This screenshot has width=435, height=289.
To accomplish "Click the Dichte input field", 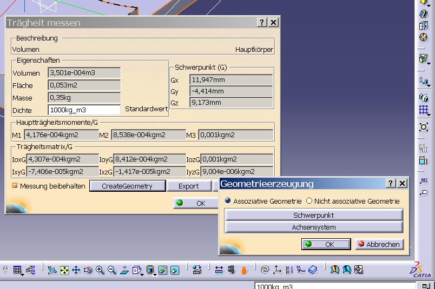I will click(x=84, y=110).
